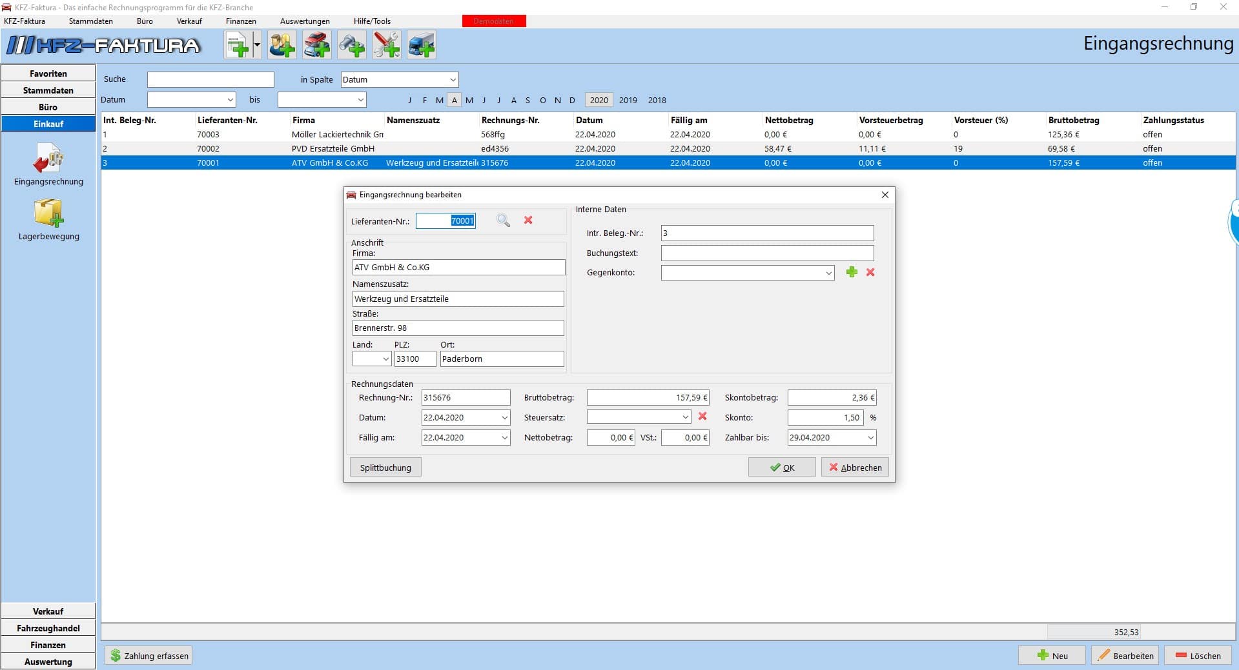Select the 2018 year filter
The height and width of the screenshot is (670, 1239).
click(x=657, y=100)
